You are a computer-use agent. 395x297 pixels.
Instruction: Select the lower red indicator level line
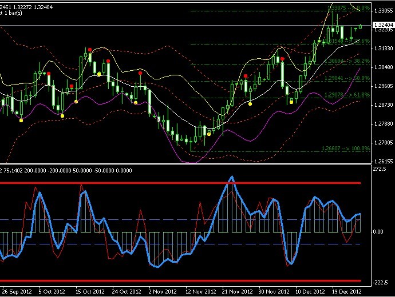click(180, 280)
